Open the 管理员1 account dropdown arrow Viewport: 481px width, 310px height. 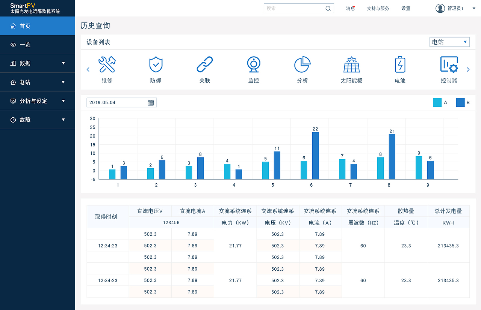click(x=473, y=8)
